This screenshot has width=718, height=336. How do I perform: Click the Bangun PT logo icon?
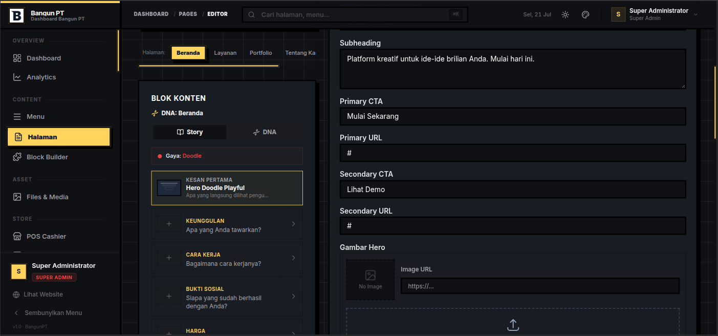pyautogui.click(x=17, y=16)
